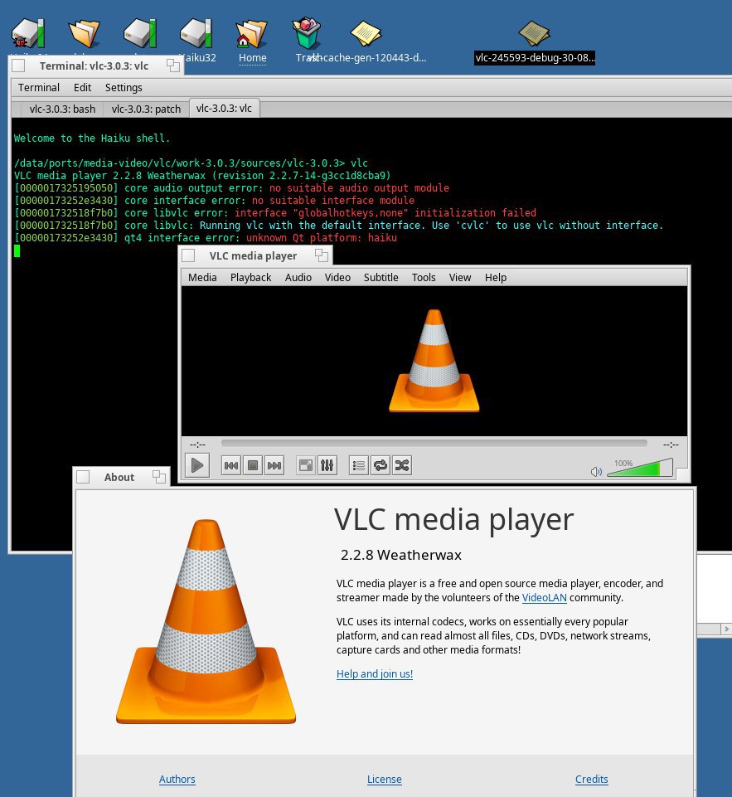Open the VLC View menu
The width and height of the screenshot is (732, 797).
click(x=460, y=278)
